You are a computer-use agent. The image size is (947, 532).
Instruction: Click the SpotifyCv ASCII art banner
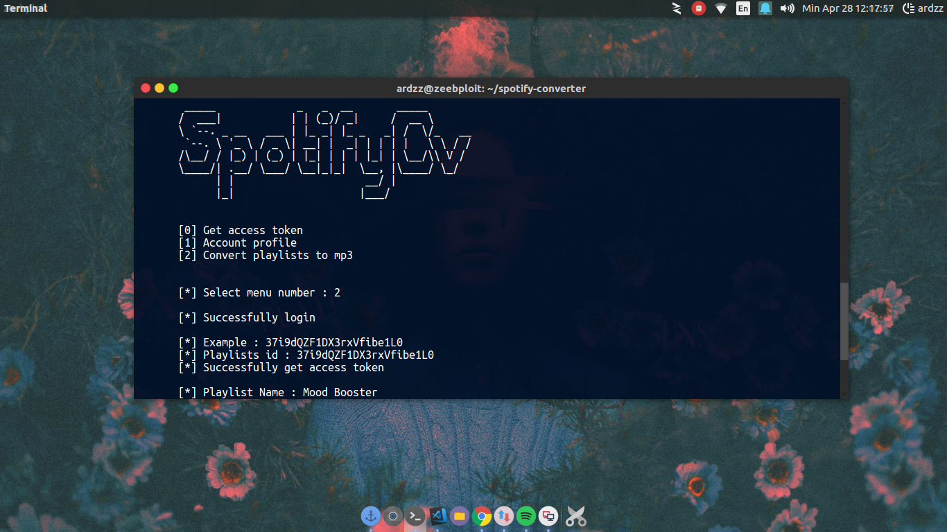click(x=326, y=154)
